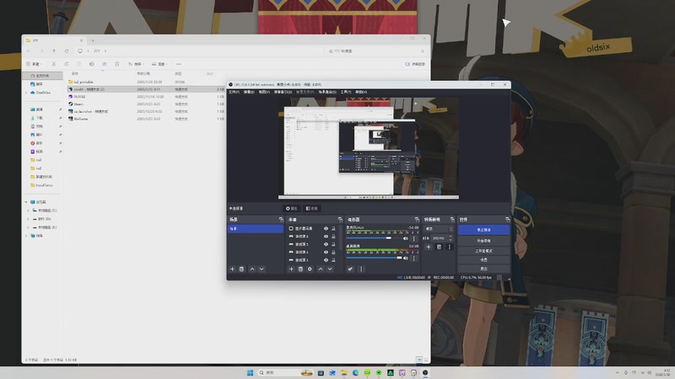Open the 新建 (New) dropdown in Explorer
Screen dimensions: 675x379
click(34, 64)
